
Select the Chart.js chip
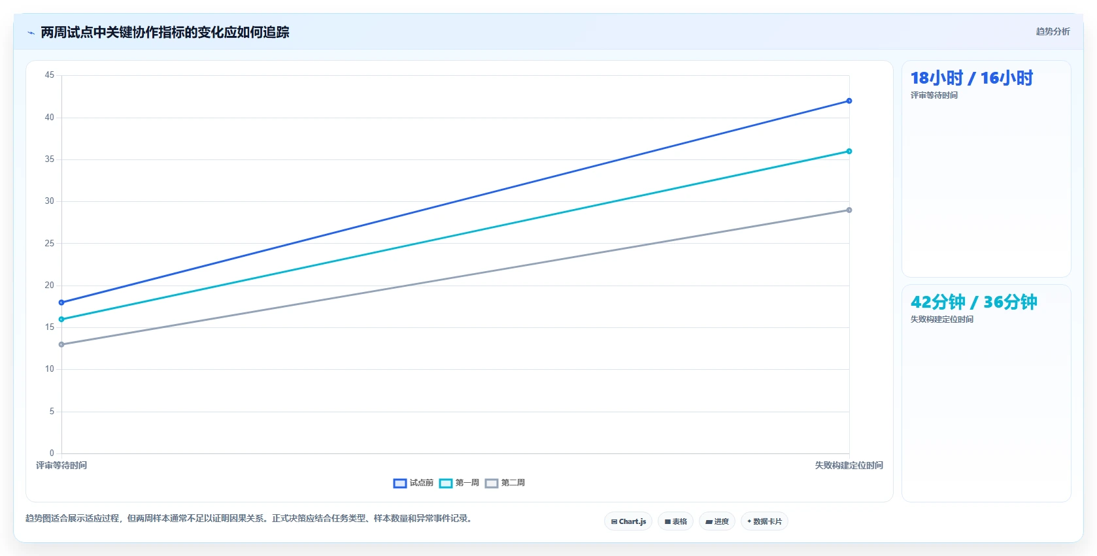pyautogui.click(x=628, y=521)
